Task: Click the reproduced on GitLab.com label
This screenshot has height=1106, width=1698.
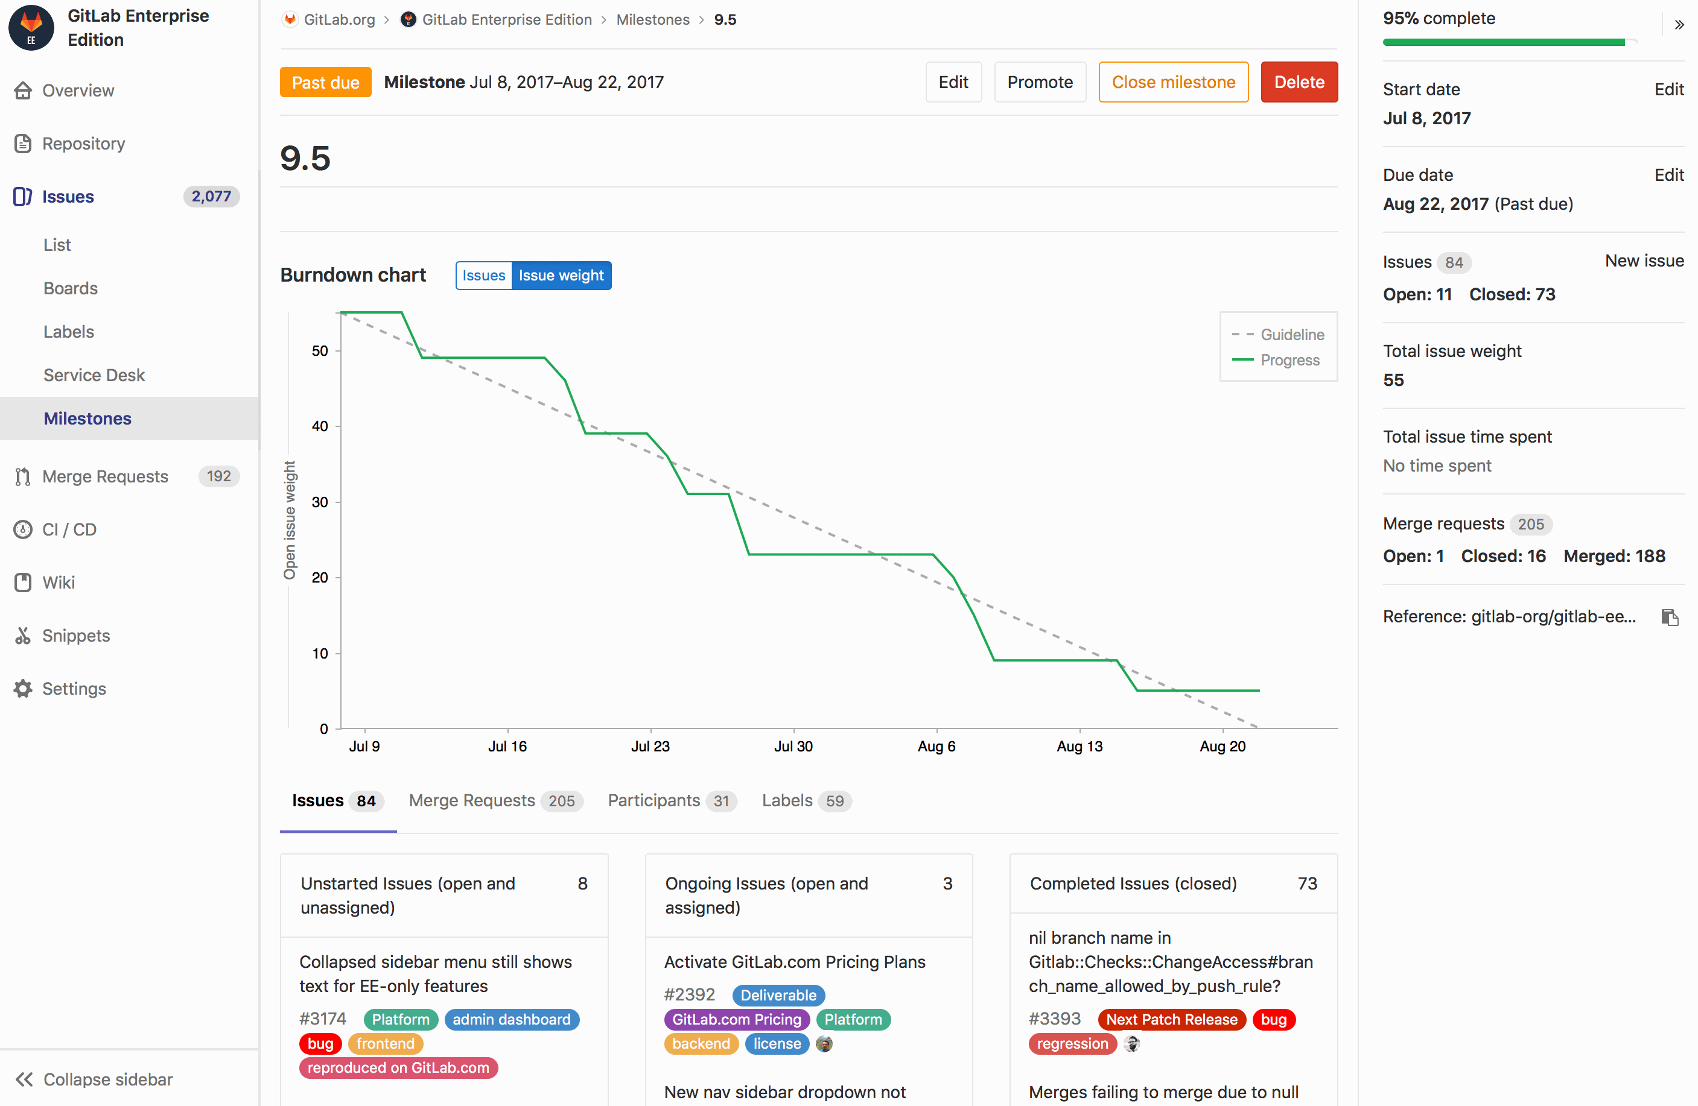Action: (398, 1067)
